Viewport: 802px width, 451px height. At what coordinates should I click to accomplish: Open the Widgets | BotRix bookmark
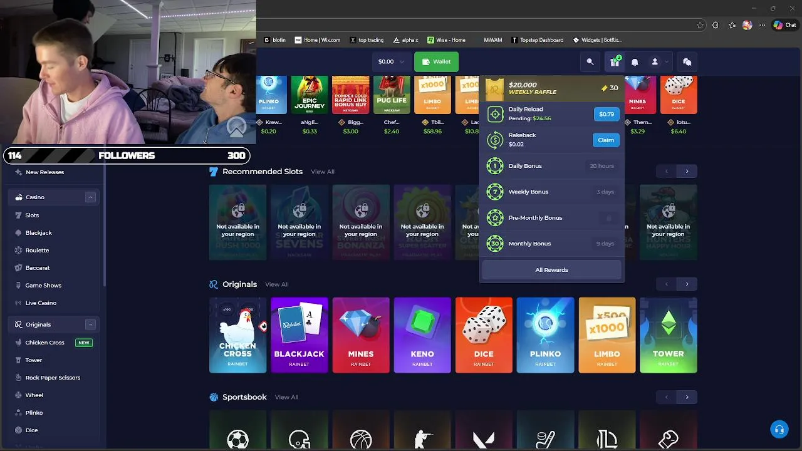point(597,40)
